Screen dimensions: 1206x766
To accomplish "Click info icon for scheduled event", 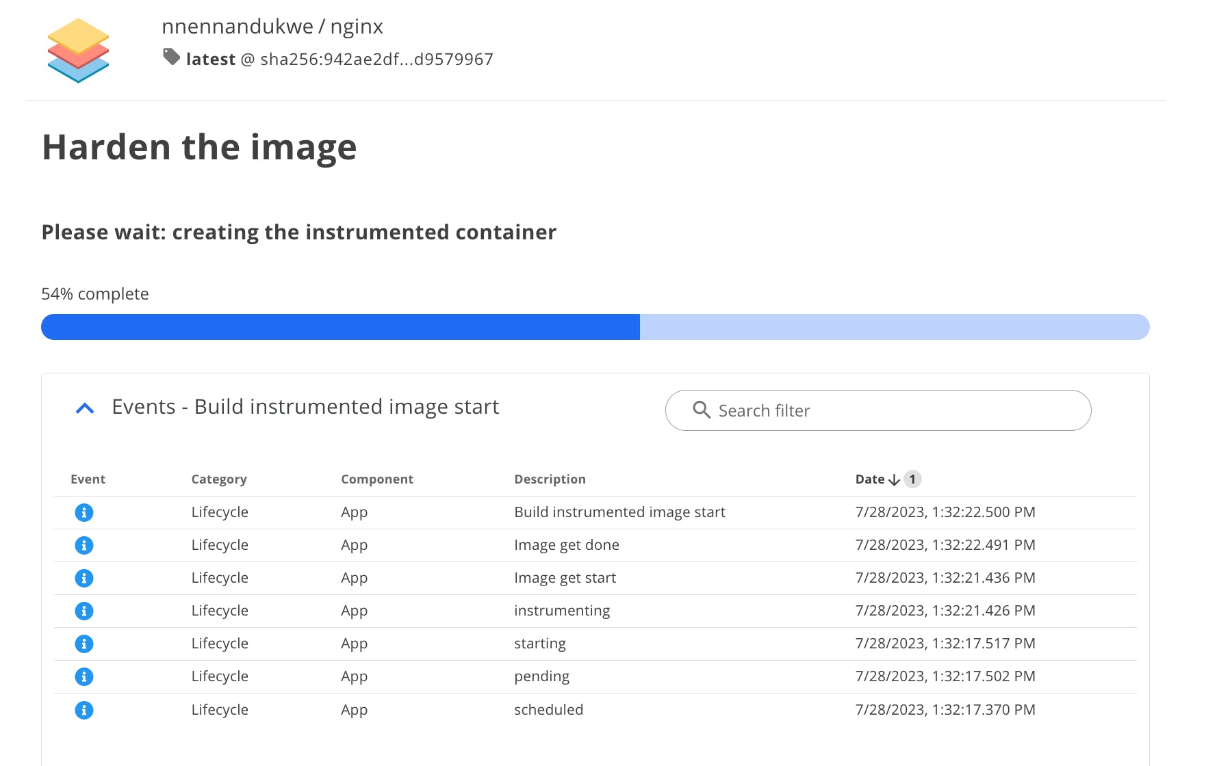I will [x=84, y=710].
